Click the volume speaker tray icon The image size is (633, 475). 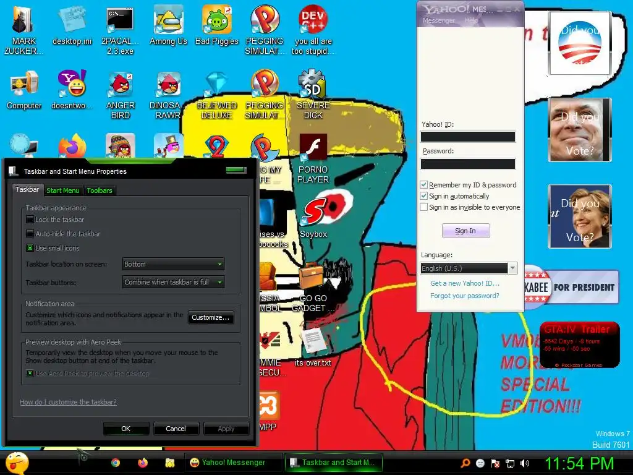point(525,463)
